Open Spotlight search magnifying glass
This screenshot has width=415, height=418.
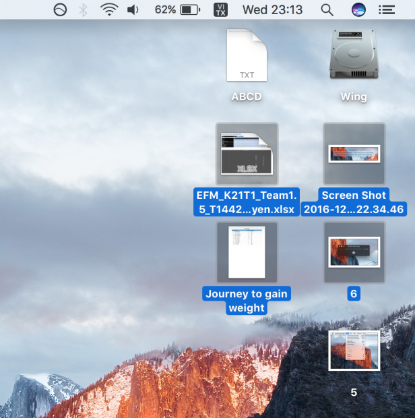[x=327, y=10]
